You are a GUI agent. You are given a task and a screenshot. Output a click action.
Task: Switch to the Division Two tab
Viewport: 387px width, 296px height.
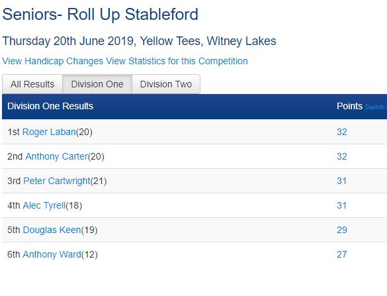click(166, 84)
